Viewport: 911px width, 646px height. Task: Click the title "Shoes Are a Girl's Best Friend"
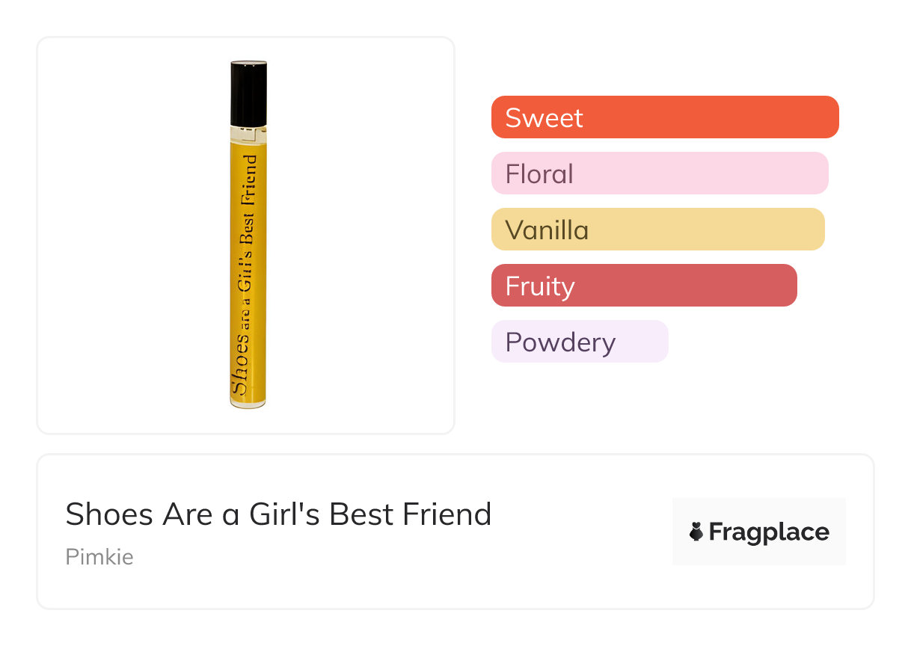pos(278,514)
